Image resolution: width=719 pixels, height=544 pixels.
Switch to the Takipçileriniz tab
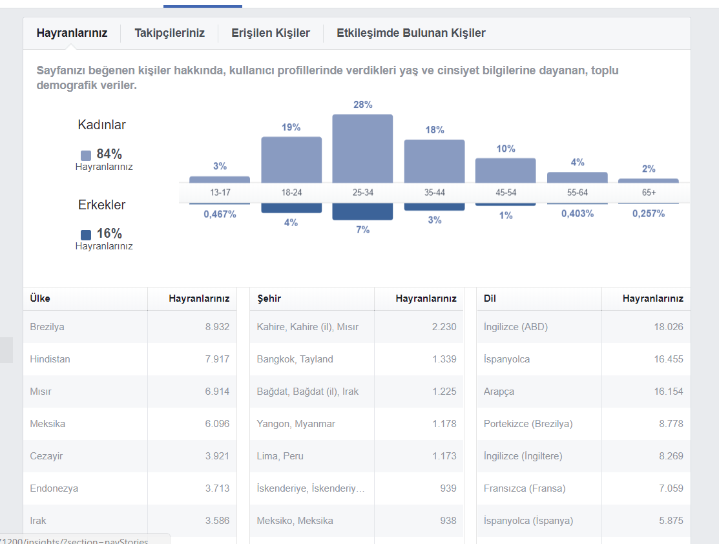point(169,33)
